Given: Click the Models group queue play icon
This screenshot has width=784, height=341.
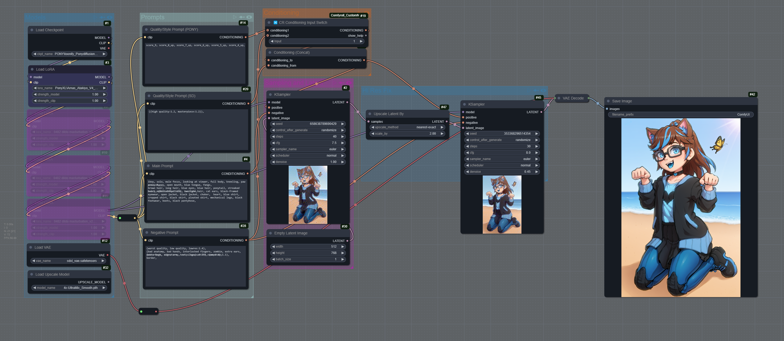Looking at the screenshot, I should tap(95, 17).
